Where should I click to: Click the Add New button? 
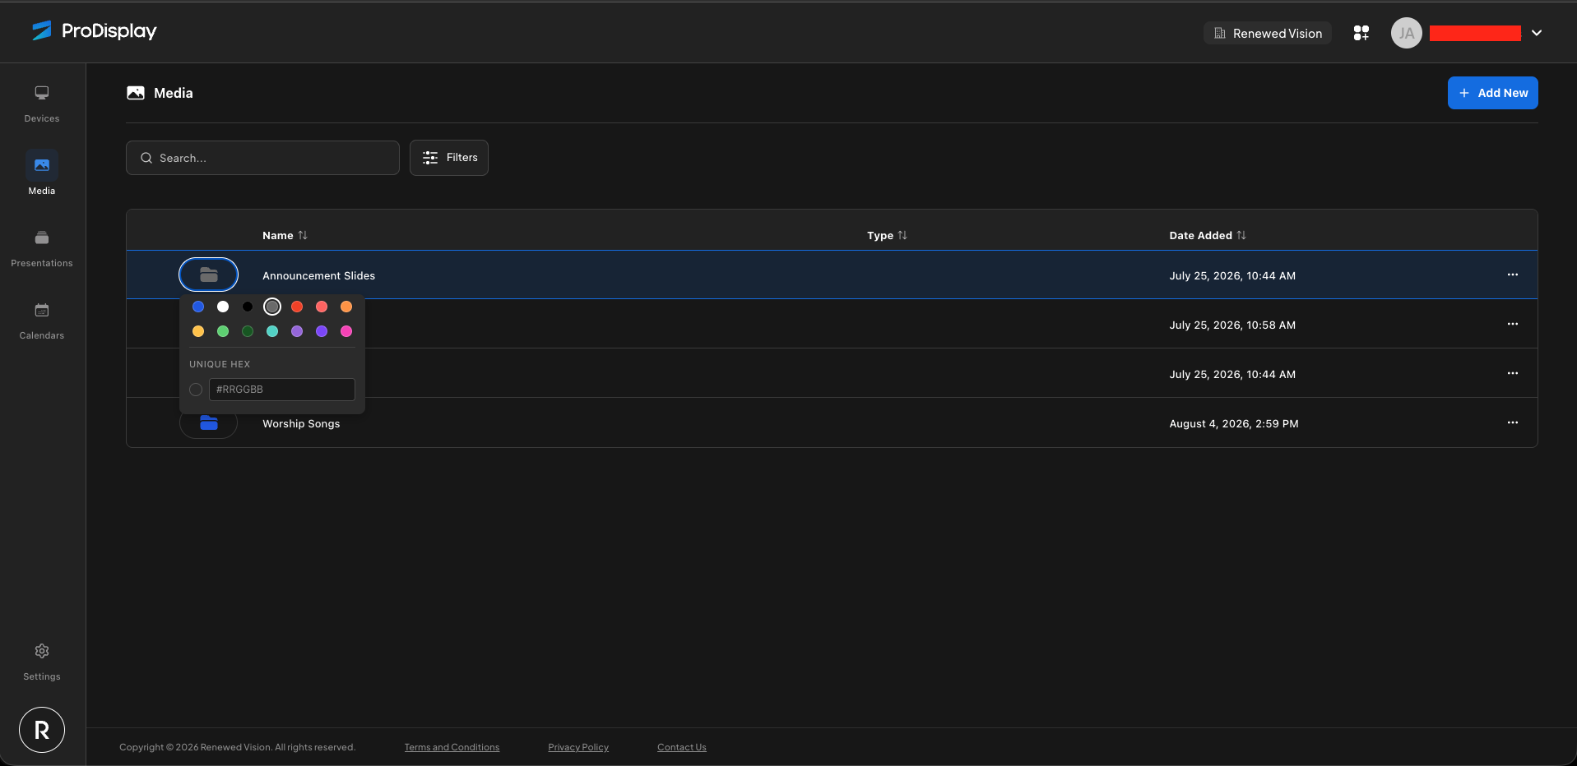coord(1493,93)
